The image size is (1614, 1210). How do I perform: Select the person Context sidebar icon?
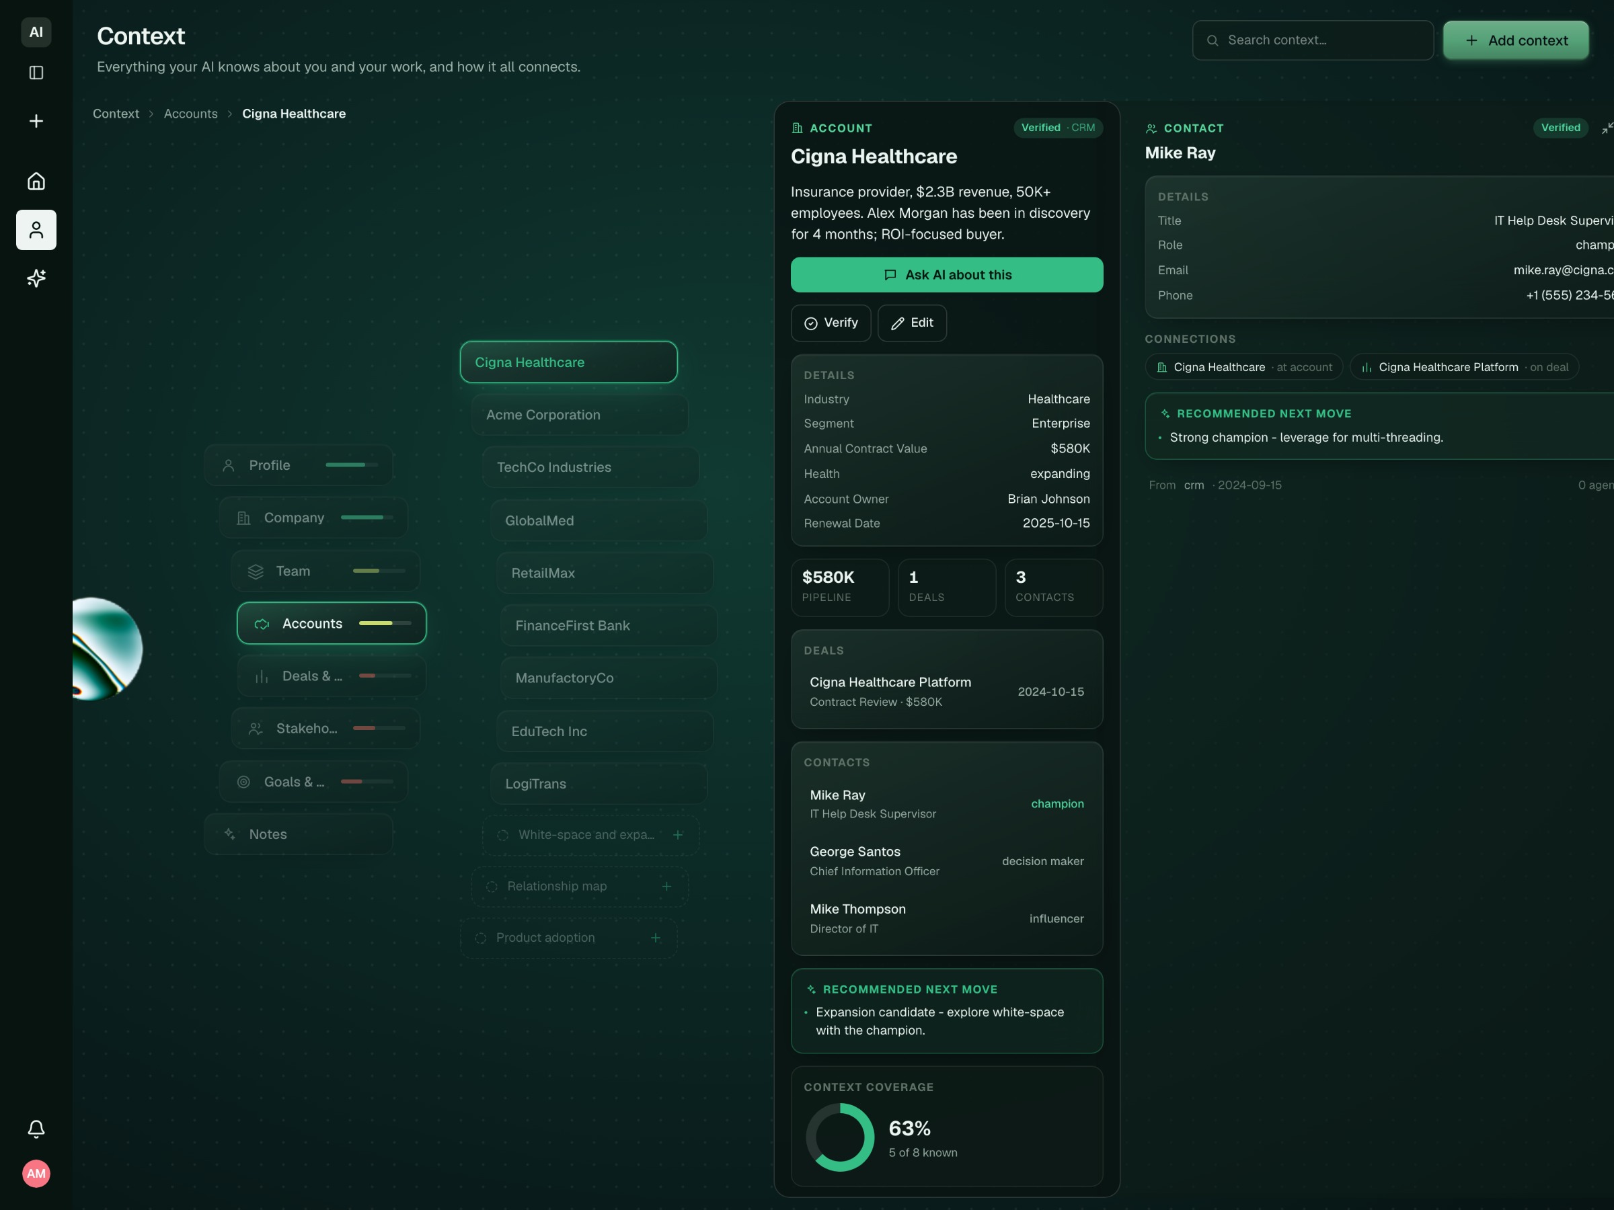(36, 230)
